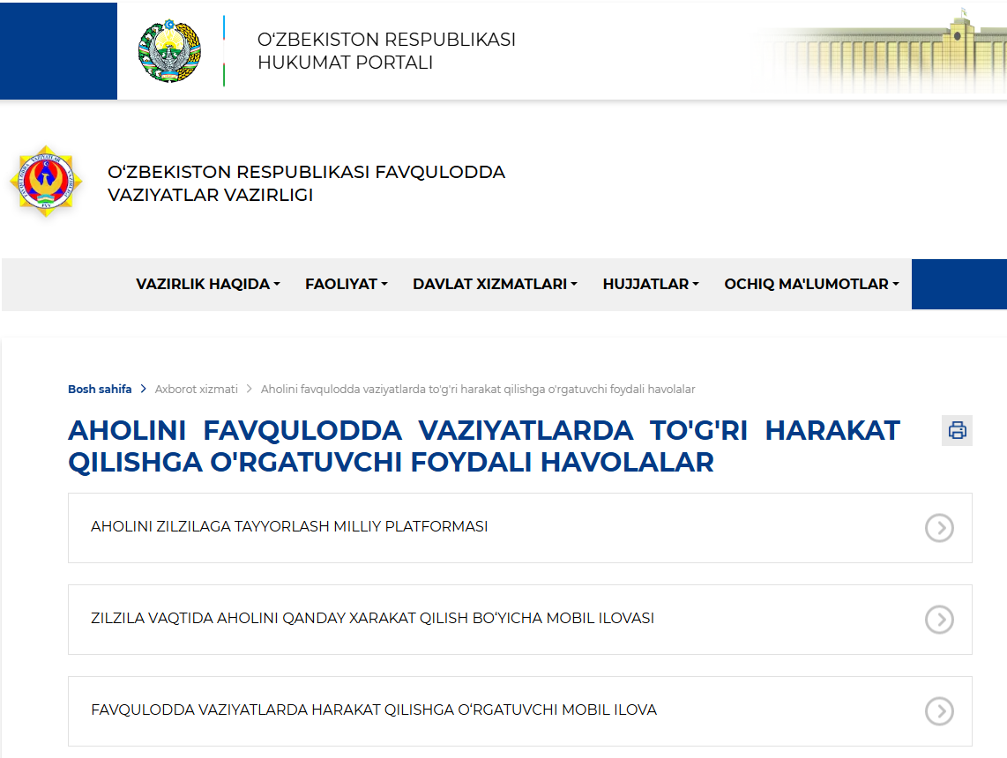Go to Bosh sahifa breadcrumb link
Screen dimensions: 1007x758
[100, 389]
